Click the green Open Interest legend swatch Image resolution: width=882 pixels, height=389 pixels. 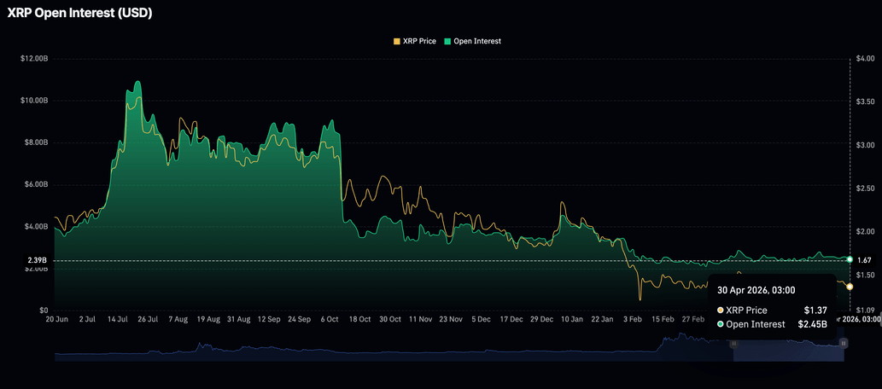coord(447,41)
